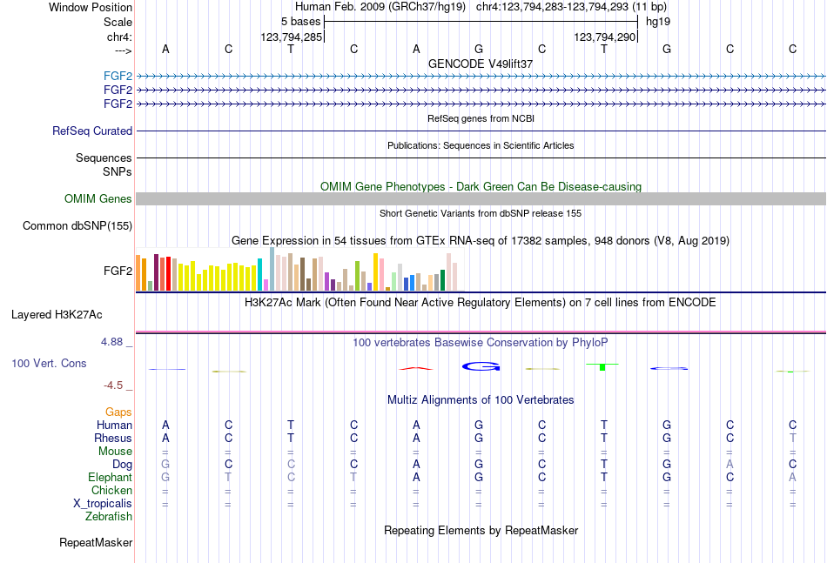The height and width of the screenshot is (563, 827).
Task: Click the faded A in Elephant row
Action: [792, 477]
